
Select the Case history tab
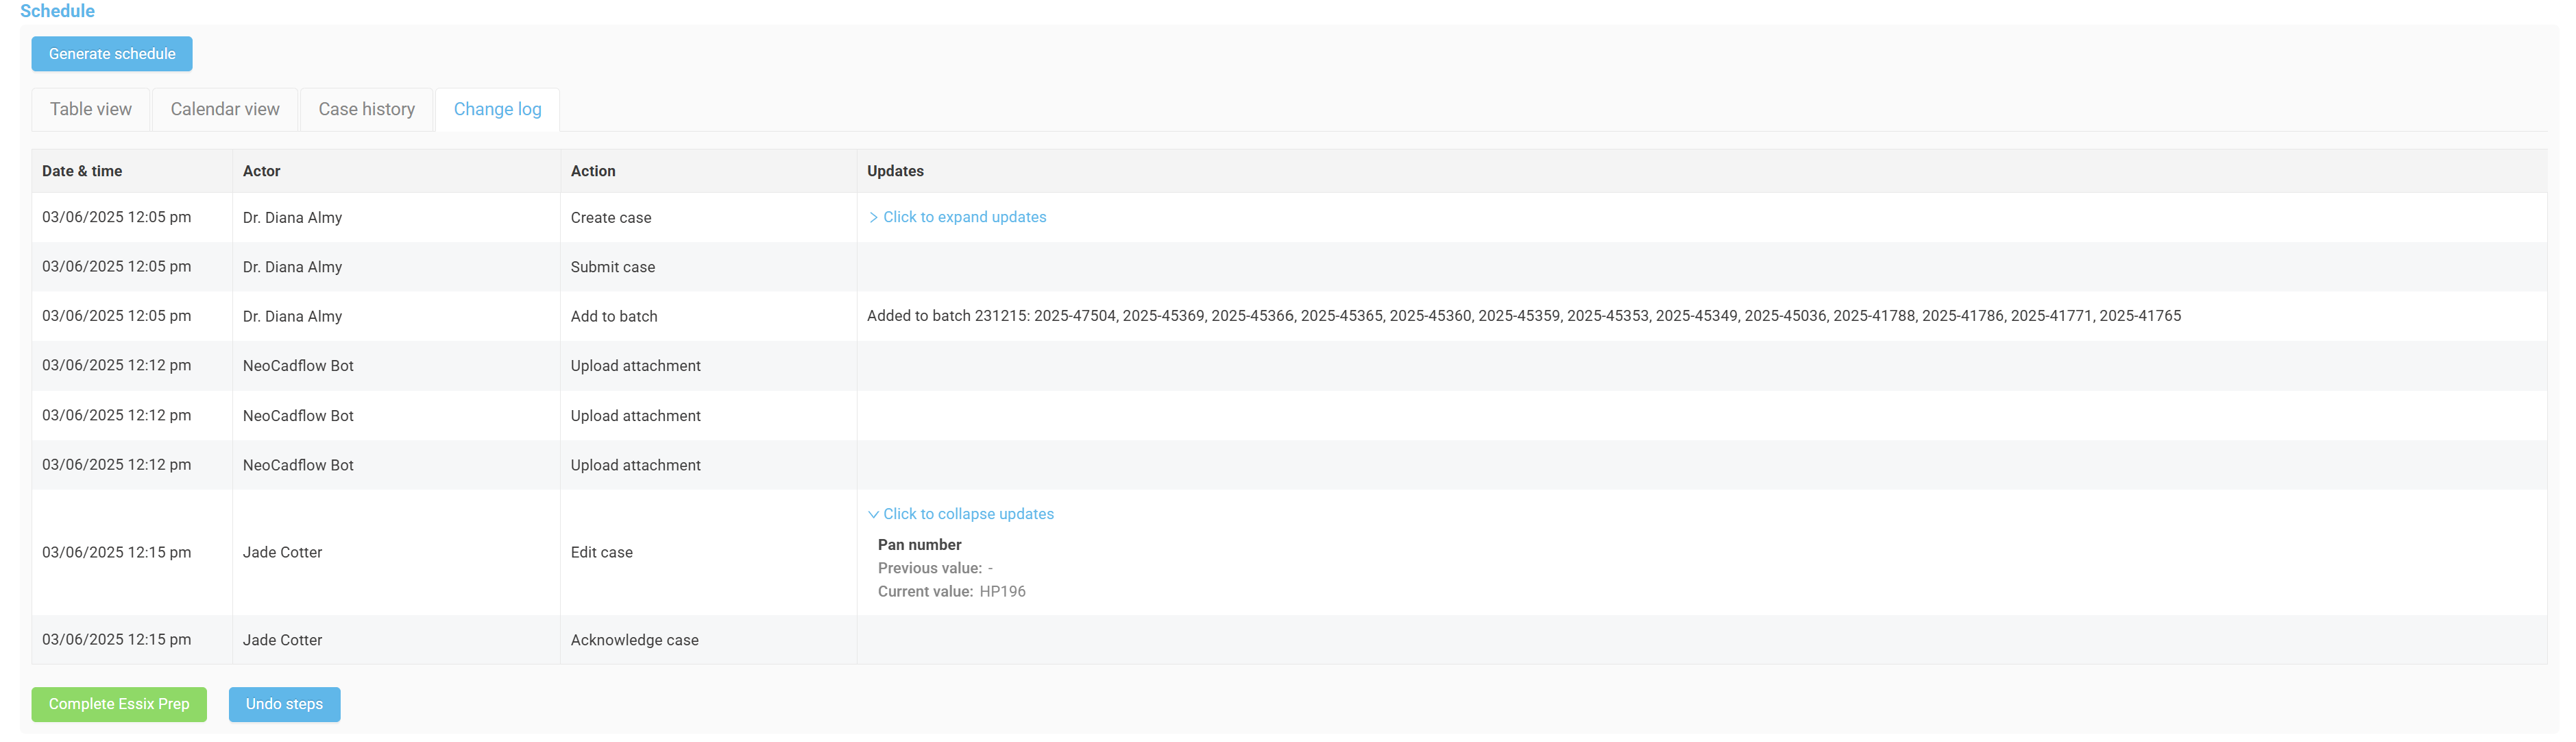tap(366, 109)
